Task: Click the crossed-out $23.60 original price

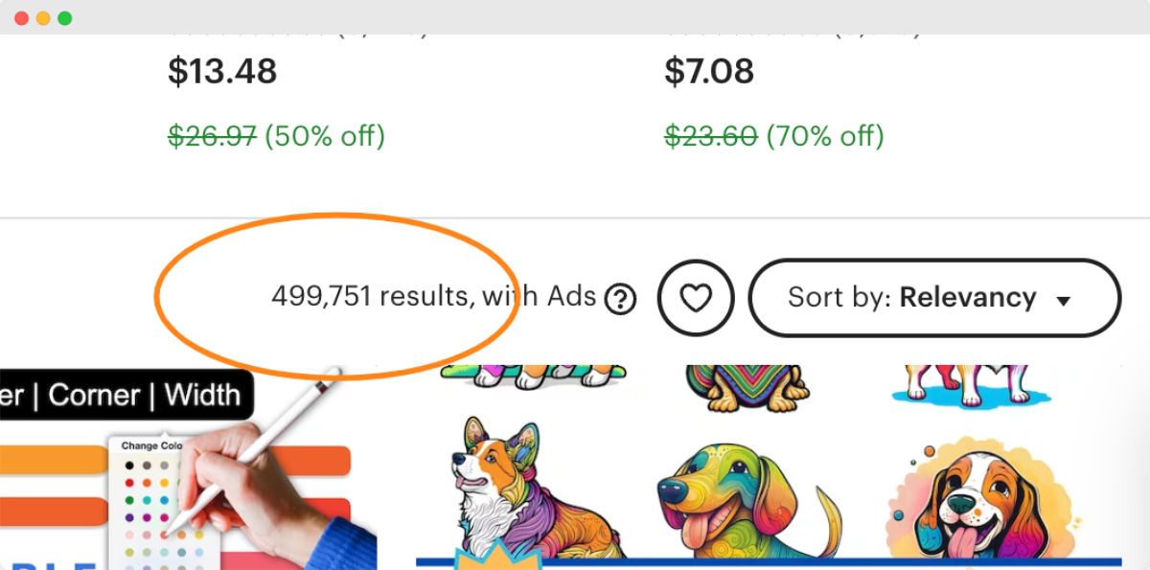Action: pyautogui.click(x=710, y=136)
